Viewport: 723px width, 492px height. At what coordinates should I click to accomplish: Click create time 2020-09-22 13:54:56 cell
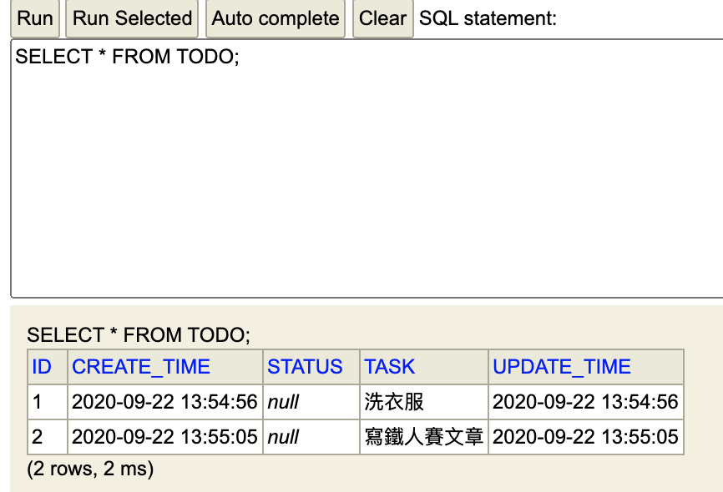click(165, 402)
